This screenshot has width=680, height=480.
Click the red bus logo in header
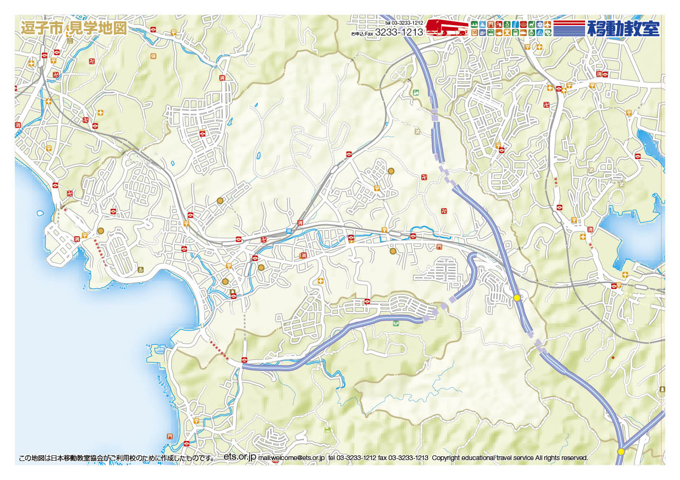pyautogui.click(x=447, y=28)
